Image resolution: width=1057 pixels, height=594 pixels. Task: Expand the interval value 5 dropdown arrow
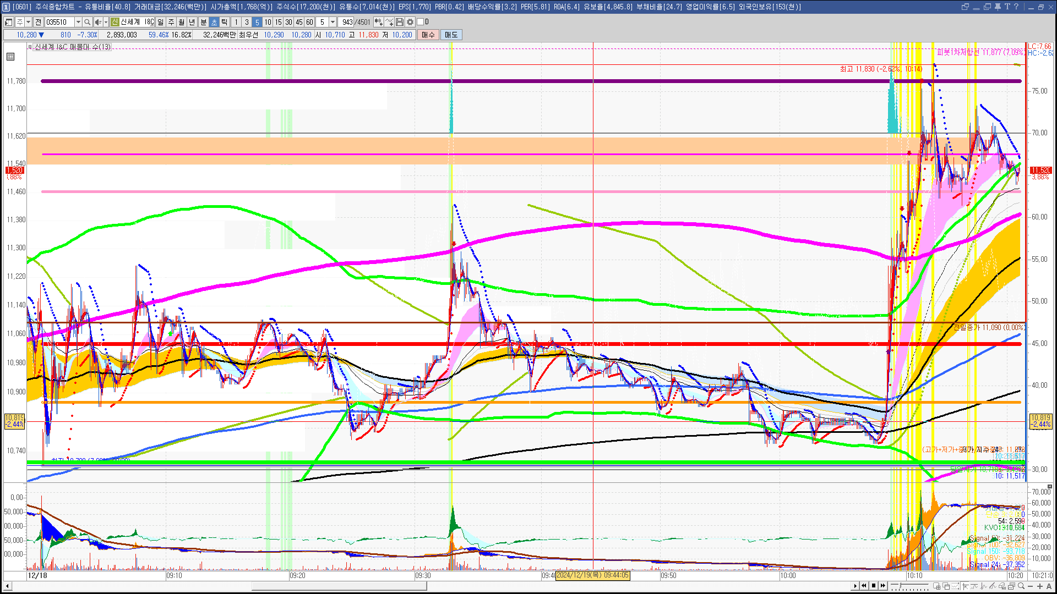(333, 22)
